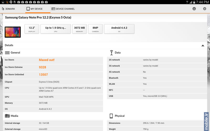Image resolution: width=210 pixels, height=131 pixels.
Task: Click the External storage microSD value
Action: pos(43,129)
